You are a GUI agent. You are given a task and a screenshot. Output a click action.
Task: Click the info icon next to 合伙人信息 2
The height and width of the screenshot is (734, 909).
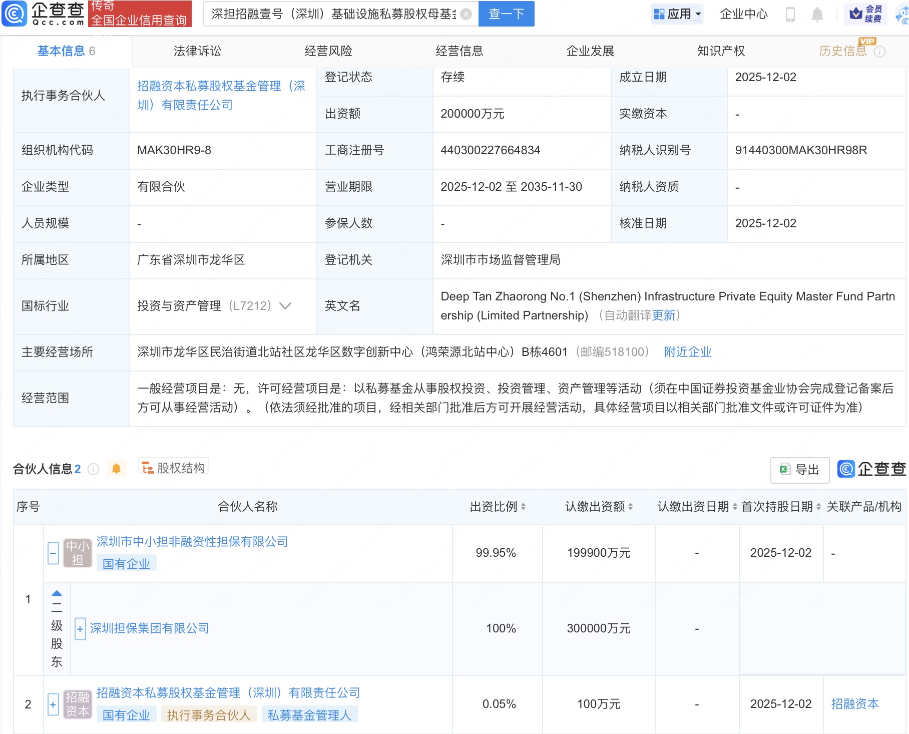[x=93, y=469]
